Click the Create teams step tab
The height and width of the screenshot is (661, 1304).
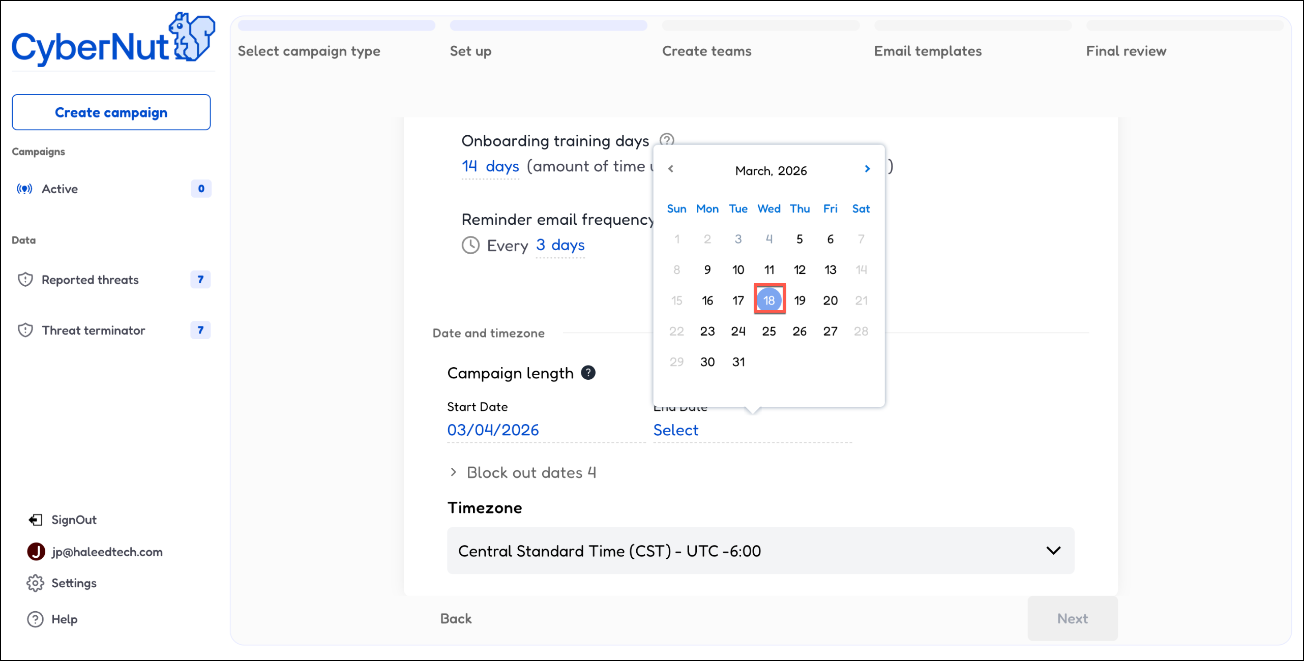(706, 51)
